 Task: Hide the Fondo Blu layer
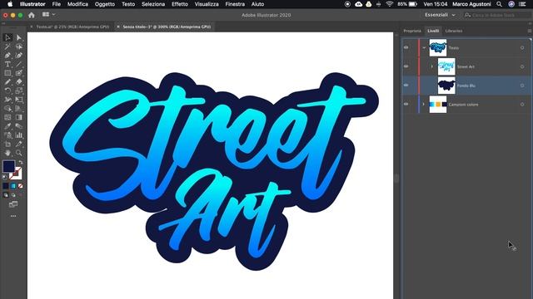pyautogui.click(x=406, y=86)
